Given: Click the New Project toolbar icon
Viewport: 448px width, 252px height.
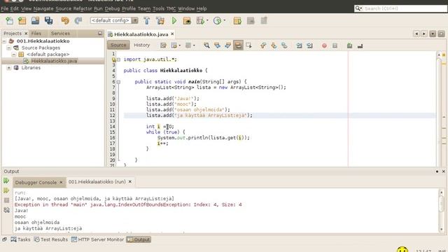Looking at the screenshot, I should click(x=22, y=20).
